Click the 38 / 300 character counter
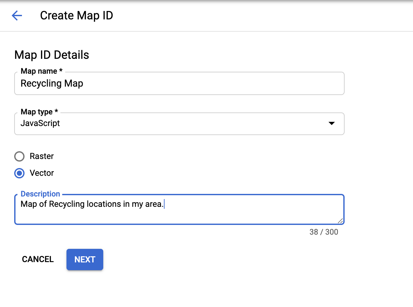 (324, 232)
